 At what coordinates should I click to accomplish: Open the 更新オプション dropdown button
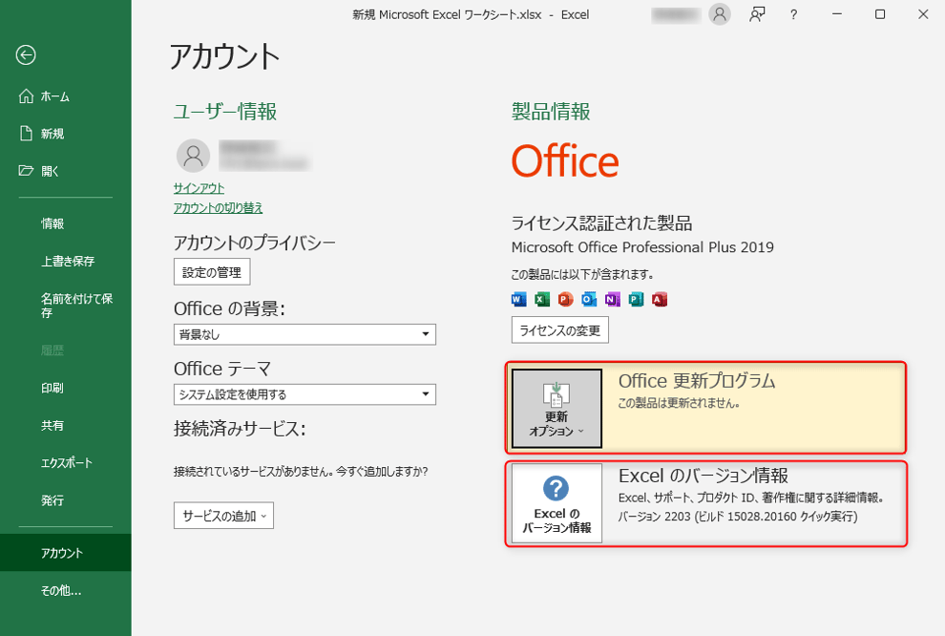coord(556,408)
